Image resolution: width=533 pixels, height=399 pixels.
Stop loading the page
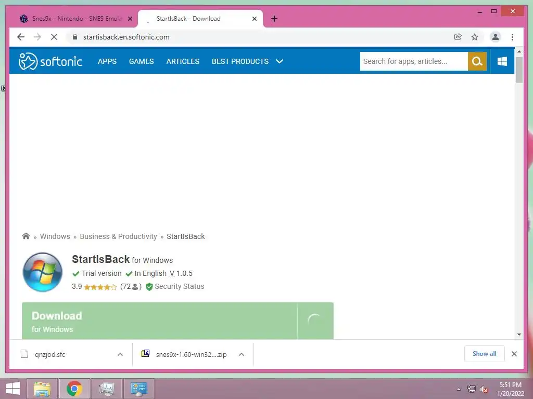54,37
